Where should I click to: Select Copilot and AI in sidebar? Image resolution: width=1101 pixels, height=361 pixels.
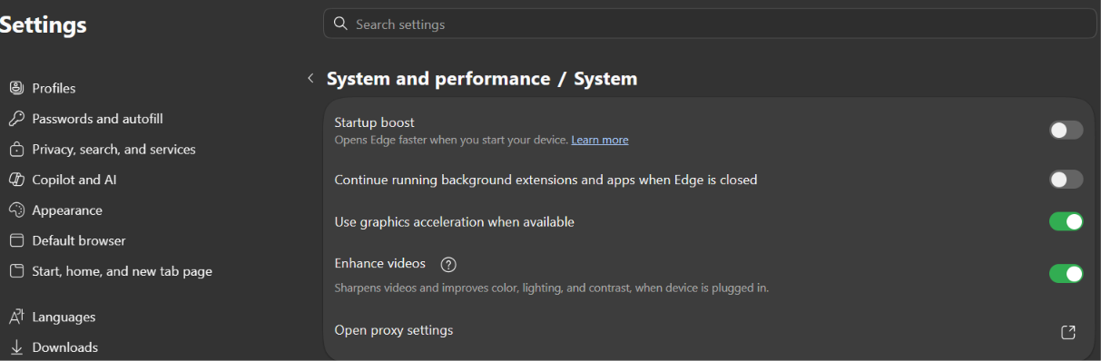[74, 180]
